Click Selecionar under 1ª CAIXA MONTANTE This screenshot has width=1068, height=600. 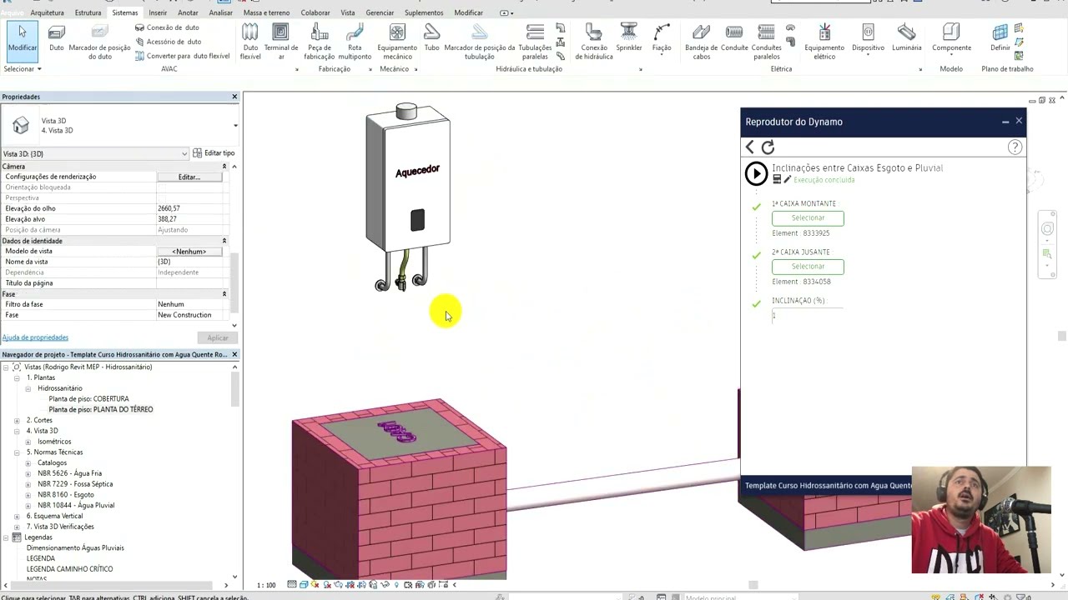coord(808,218)
